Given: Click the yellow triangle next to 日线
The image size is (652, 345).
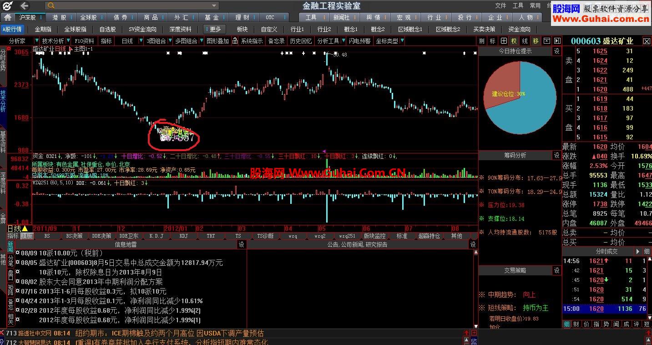Looking at the screenshot, I should [x=25, y=228].
